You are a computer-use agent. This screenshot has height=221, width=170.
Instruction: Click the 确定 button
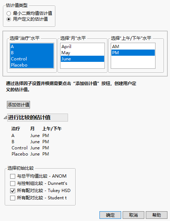point(110,215)
